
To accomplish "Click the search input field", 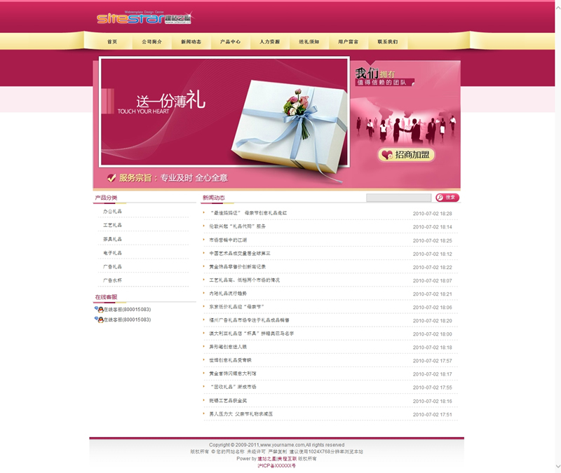I will (398, 198).
